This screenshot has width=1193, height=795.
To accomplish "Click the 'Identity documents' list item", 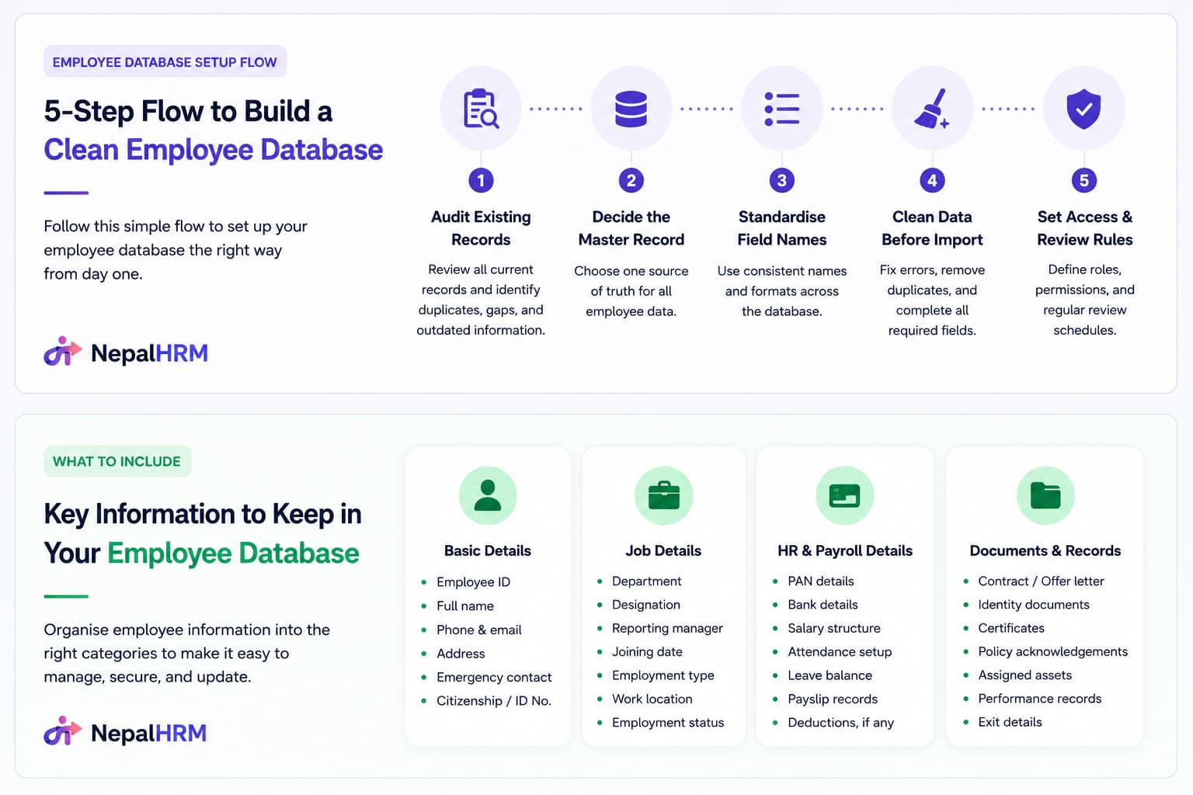I will click(x=1034, y=604).
